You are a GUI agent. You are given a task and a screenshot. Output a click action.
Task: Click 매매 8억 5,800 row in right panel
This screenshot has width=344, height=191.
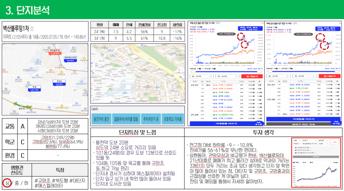[303, 99]
